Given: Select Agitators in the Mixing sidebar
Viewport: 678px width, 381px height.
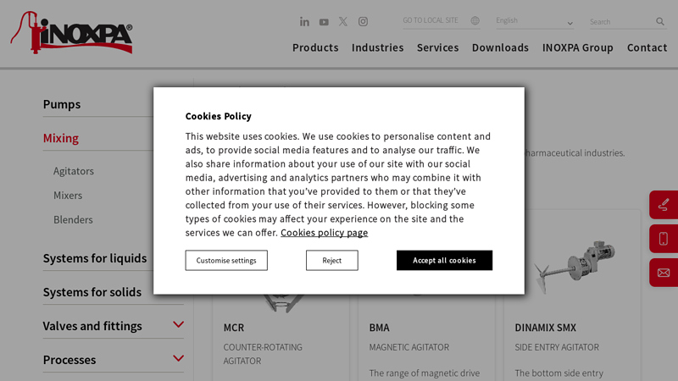Looking at the screenshot, I should [74, 171].
